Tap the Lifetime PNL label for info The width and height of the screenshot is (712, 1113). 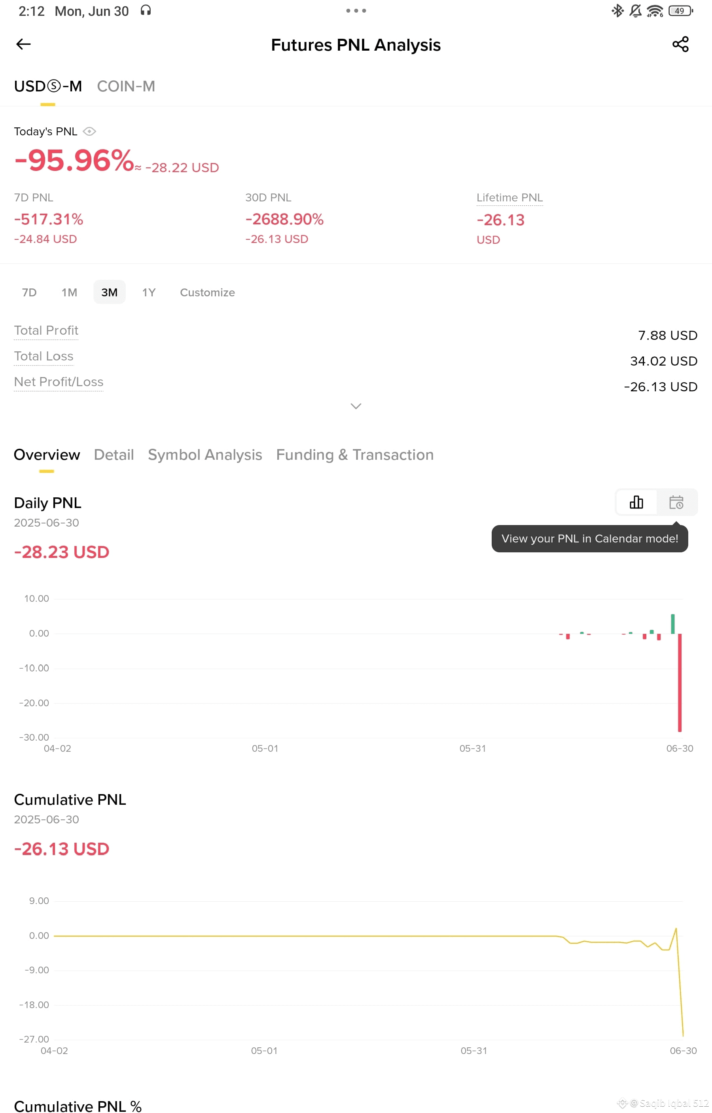(509, 198)
